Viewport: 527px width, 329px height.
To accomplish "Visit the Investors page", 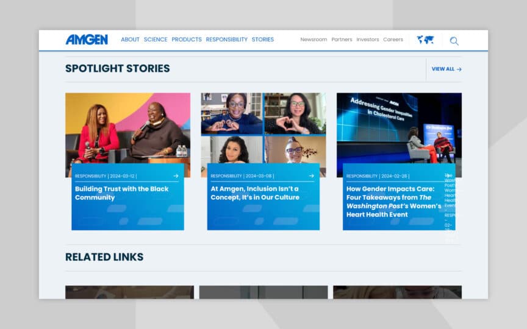I will pyautogui.click(x=368, y=40).
